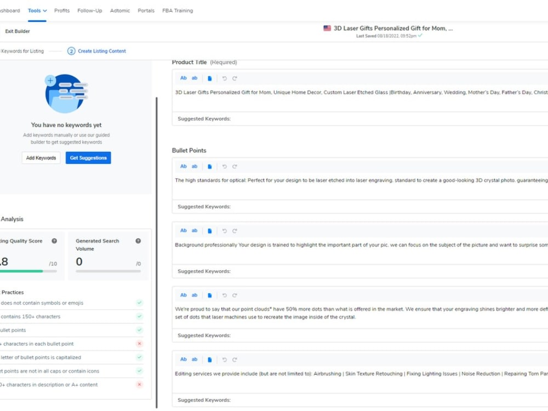Image resolution: width=548 pixels, height=411 pixels.
Task: Click into 'We're proud to say' bullet field
Action: click(360, 315)
